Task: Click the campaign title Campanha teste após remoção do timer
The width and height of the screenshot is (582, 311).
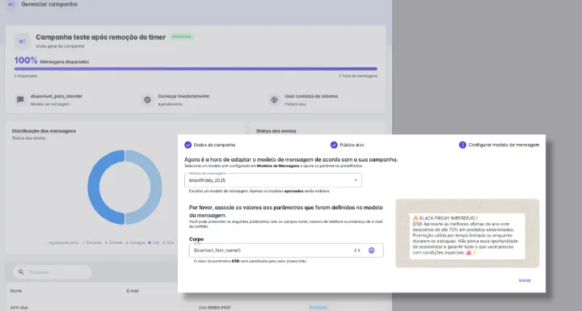Action: tap(100, 37)
